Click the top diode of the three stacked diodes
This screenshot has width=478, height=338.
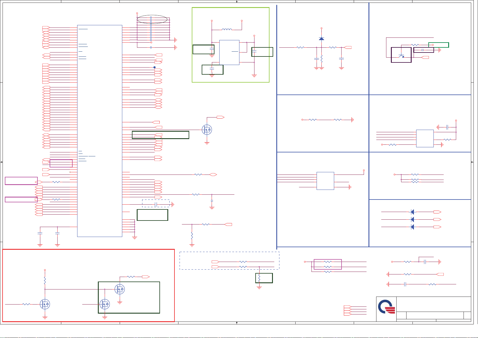point(412,212)
